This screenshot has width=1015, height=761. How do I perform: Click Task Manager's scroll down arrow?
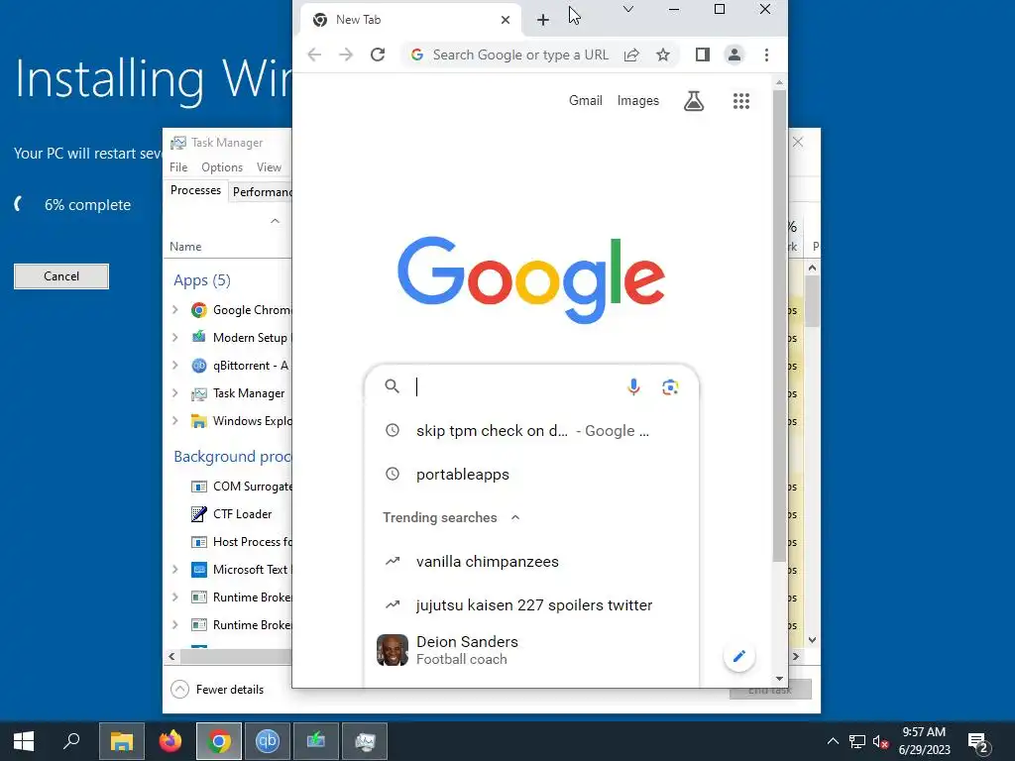pyautogui.click(x=813, y=640)
